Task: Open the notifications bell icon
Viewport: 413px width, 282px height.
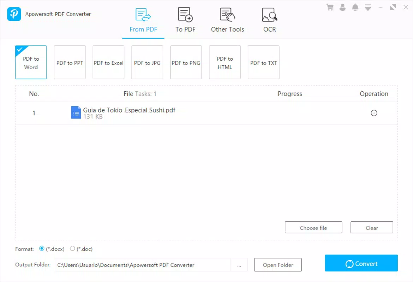Action: (x=355, y=7)
